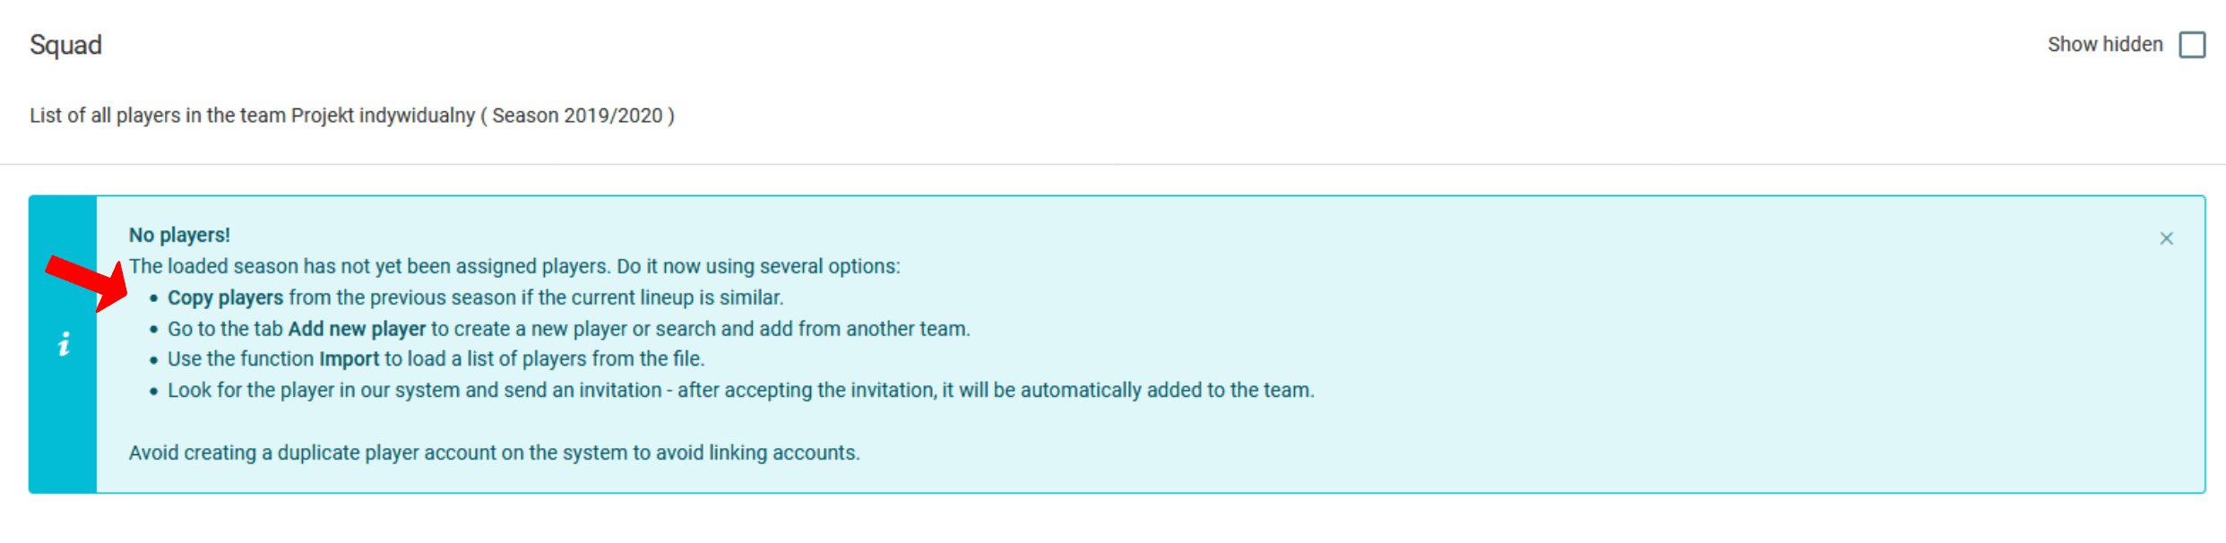Open the Copy players link
Viewport: 2226px width, 543px height.
pyautogui.click(x=225, y=297)
